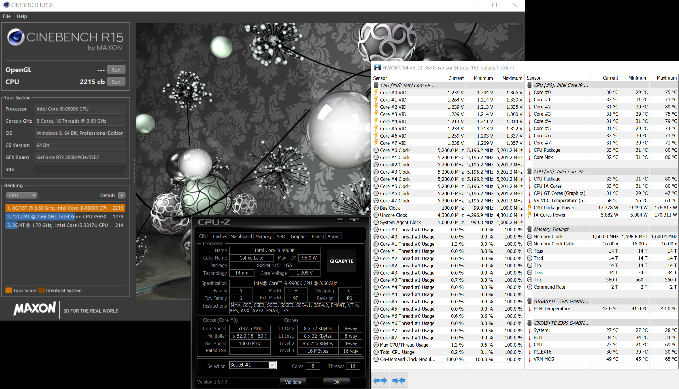This screenshot has height=389, width=679.
Task: Click the Cinebench R15 logo sphere
Action: coord(16,37)
